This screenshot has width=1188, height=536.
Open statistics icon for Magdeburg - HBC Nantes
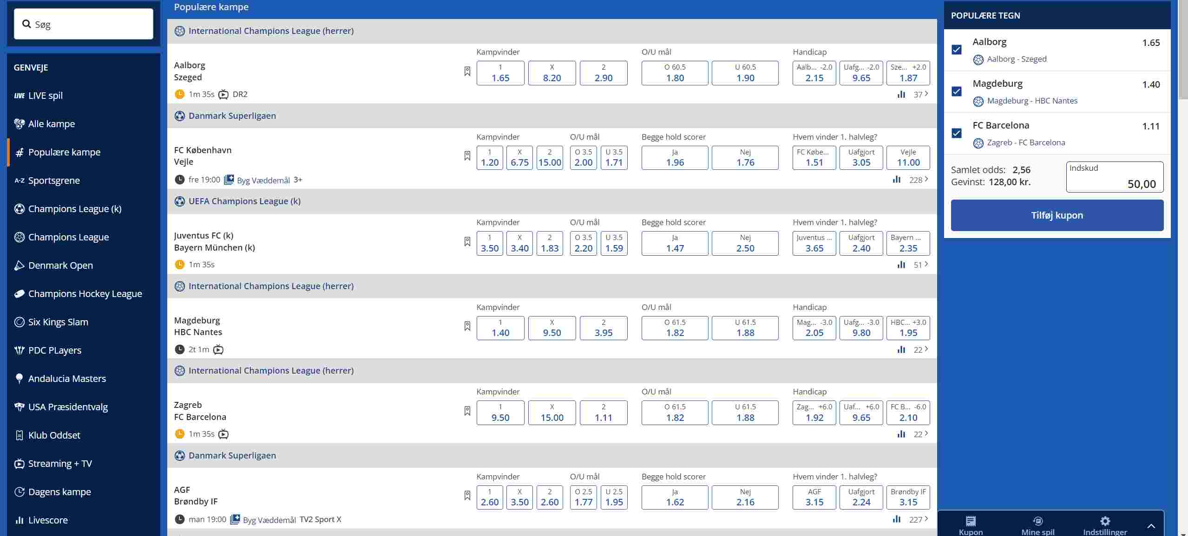tap(901, 349)
